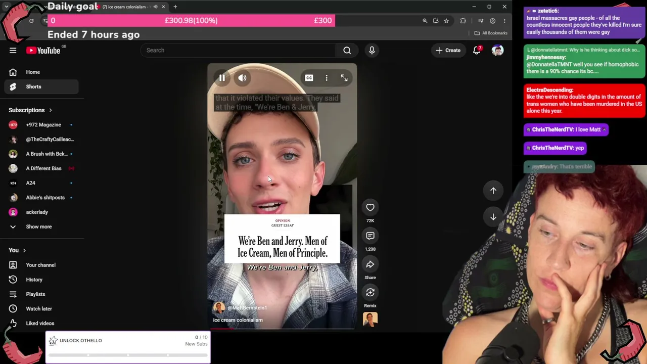Bookmark this page with the star icon
The width and height of the screenshot is (647, 364).
point(446,21)
